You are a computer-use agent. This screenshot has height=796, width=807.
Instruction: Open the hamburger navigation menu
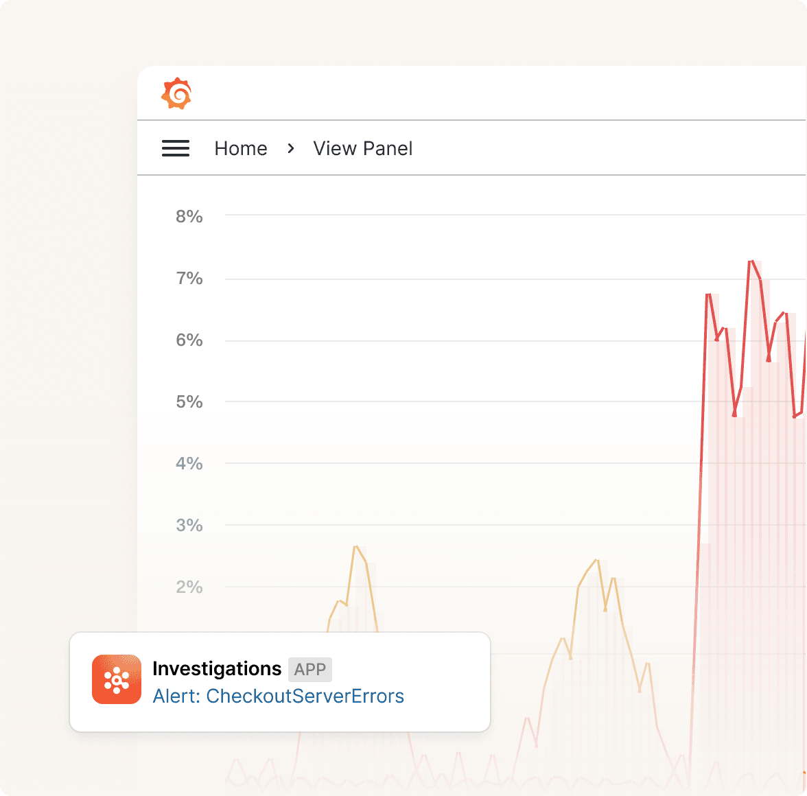coord(176,148)
